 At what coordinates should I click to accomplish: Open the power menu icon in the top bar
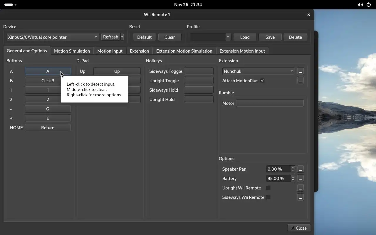368,5
